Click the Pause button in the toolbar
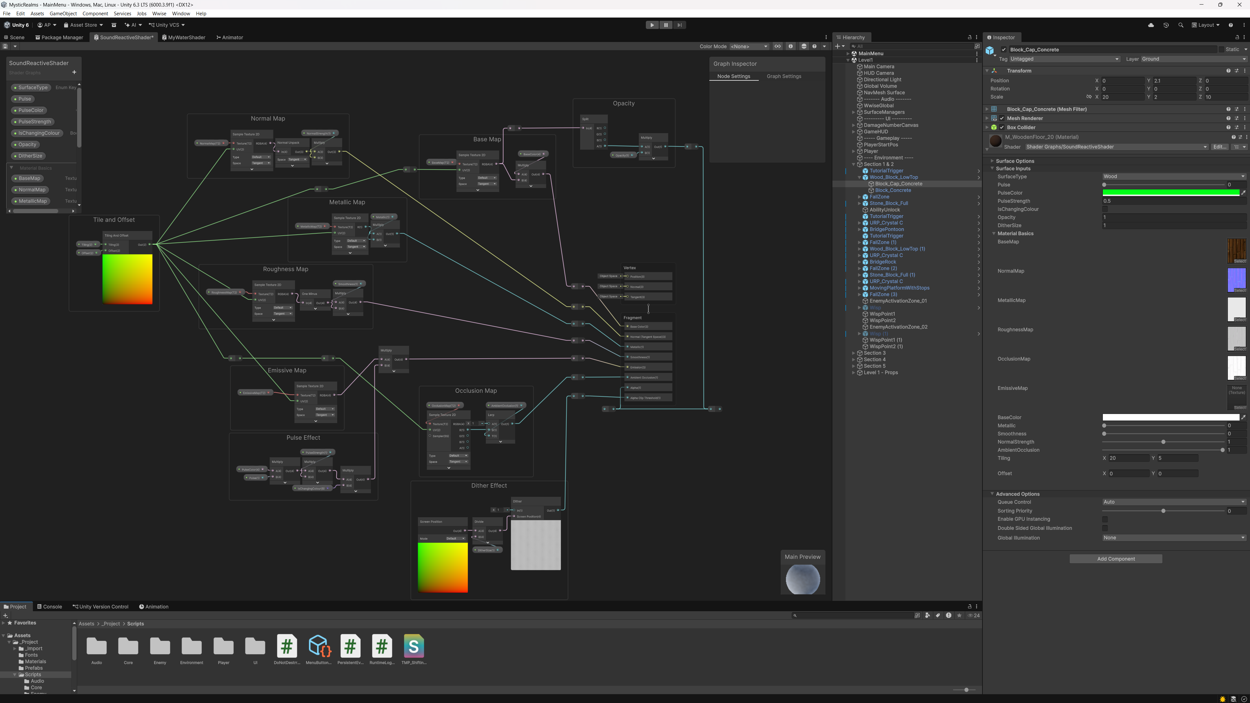The image size is (1250, 703). 666,25
